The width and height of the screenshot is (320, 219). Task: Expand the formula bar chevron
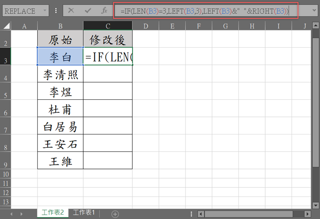314,10
